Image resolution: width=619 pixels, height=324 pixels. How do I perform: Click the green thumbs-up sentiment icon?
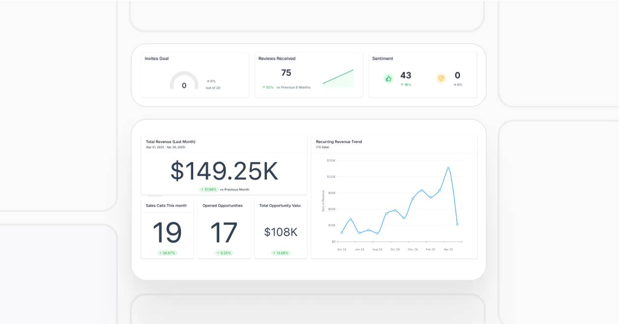point(388,79)
